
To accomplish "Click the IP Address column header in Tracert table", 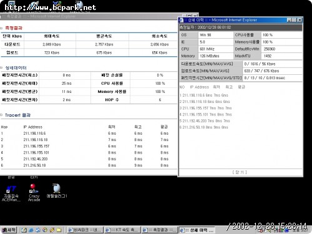I will tap(33, 127).
